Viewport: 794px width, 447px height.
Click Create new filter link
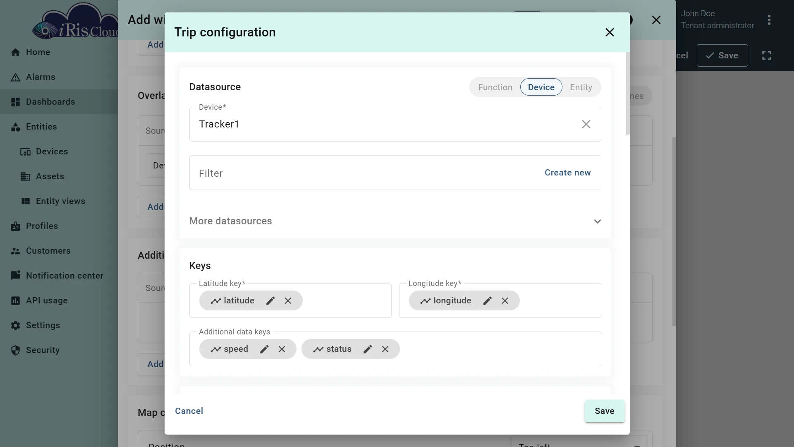click(567, 173)
